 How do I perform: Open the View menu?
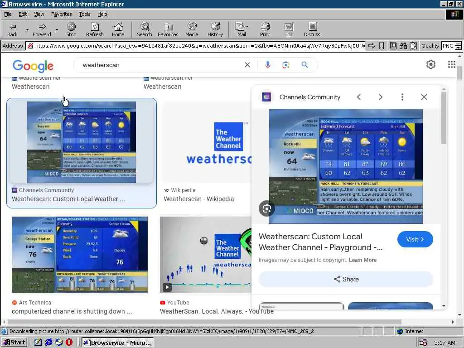[39, 14]
